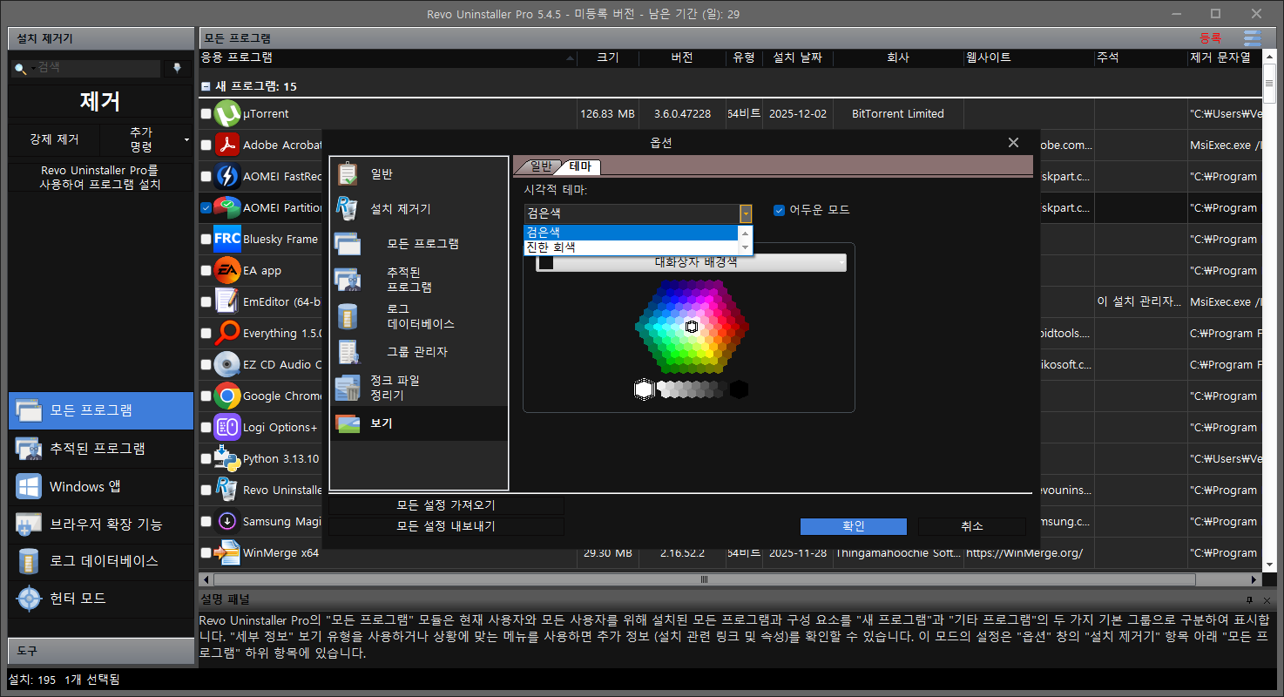
Task: Expand the 추가 명령 dropdown
Action: [x=147, y=139]
